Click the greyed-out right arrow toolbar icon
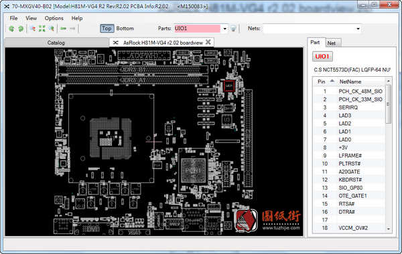The image size is (402, 254). click(72, 28)
